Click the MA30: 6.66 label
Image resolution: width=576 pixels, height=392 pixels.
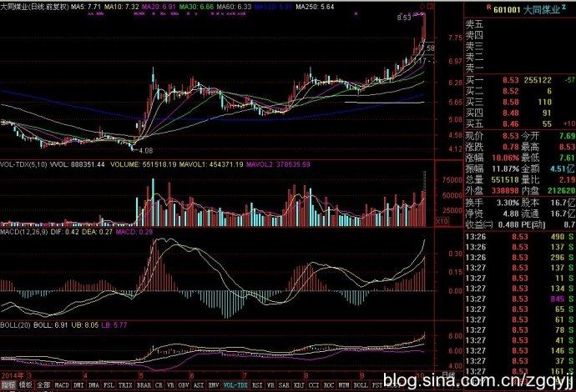(x=196, y=7)
